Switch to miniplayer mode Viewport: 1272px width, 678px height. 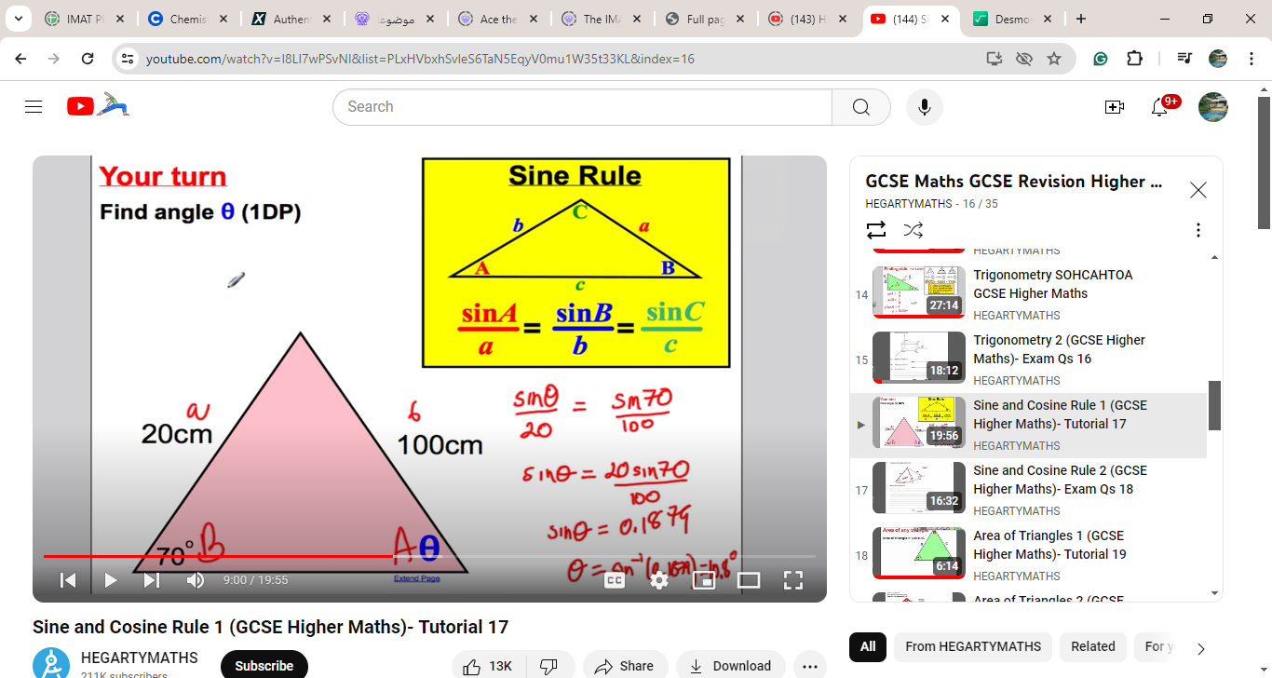[x=704, y=580]
